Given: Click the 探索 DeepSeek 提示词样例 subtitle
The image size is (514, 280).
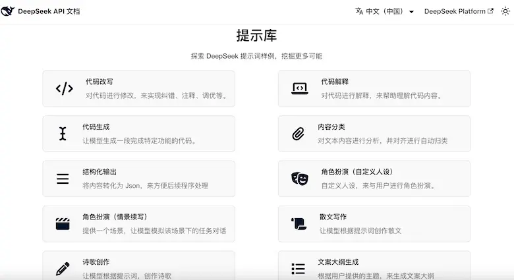Looking at the screenshot, I should (257, 56).
